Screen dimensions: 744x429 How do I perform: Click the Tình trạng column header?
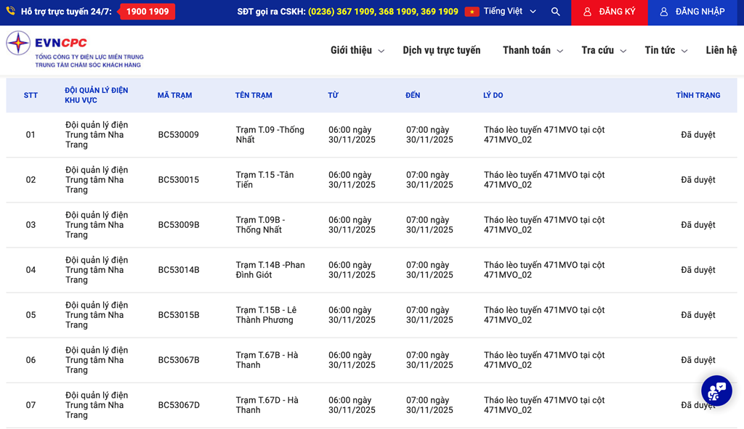pos(697,95)
